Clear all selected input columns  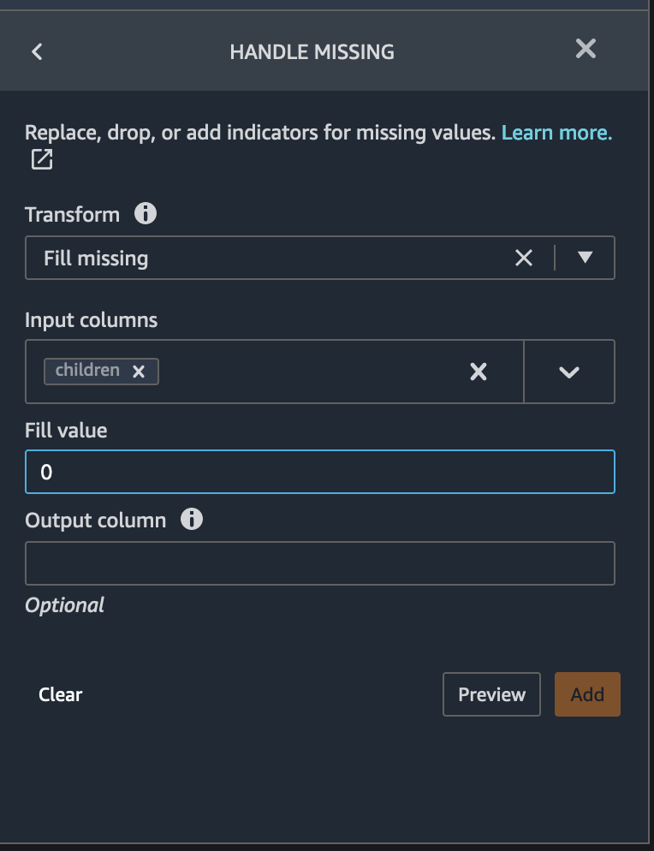click(x=479, y=372)
